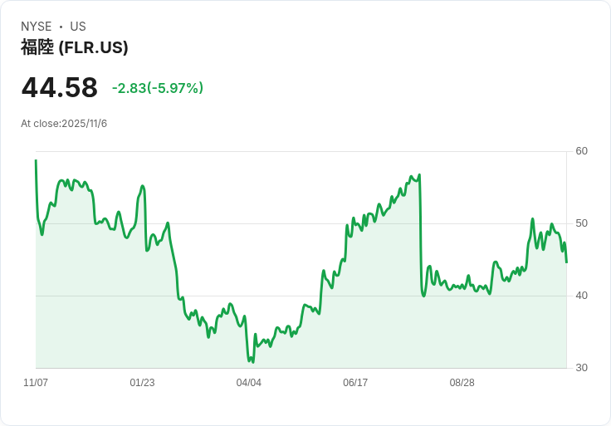This screenshot has width=611, height=426.
Task: Click the At close date text
Action: coord(64,124)
